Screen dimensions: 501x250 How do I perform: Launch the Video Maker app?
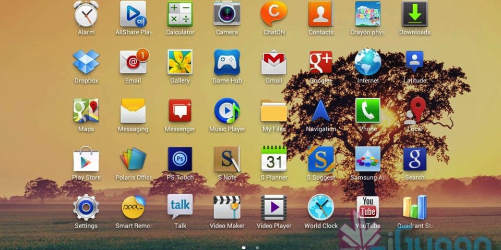(227, 208)
